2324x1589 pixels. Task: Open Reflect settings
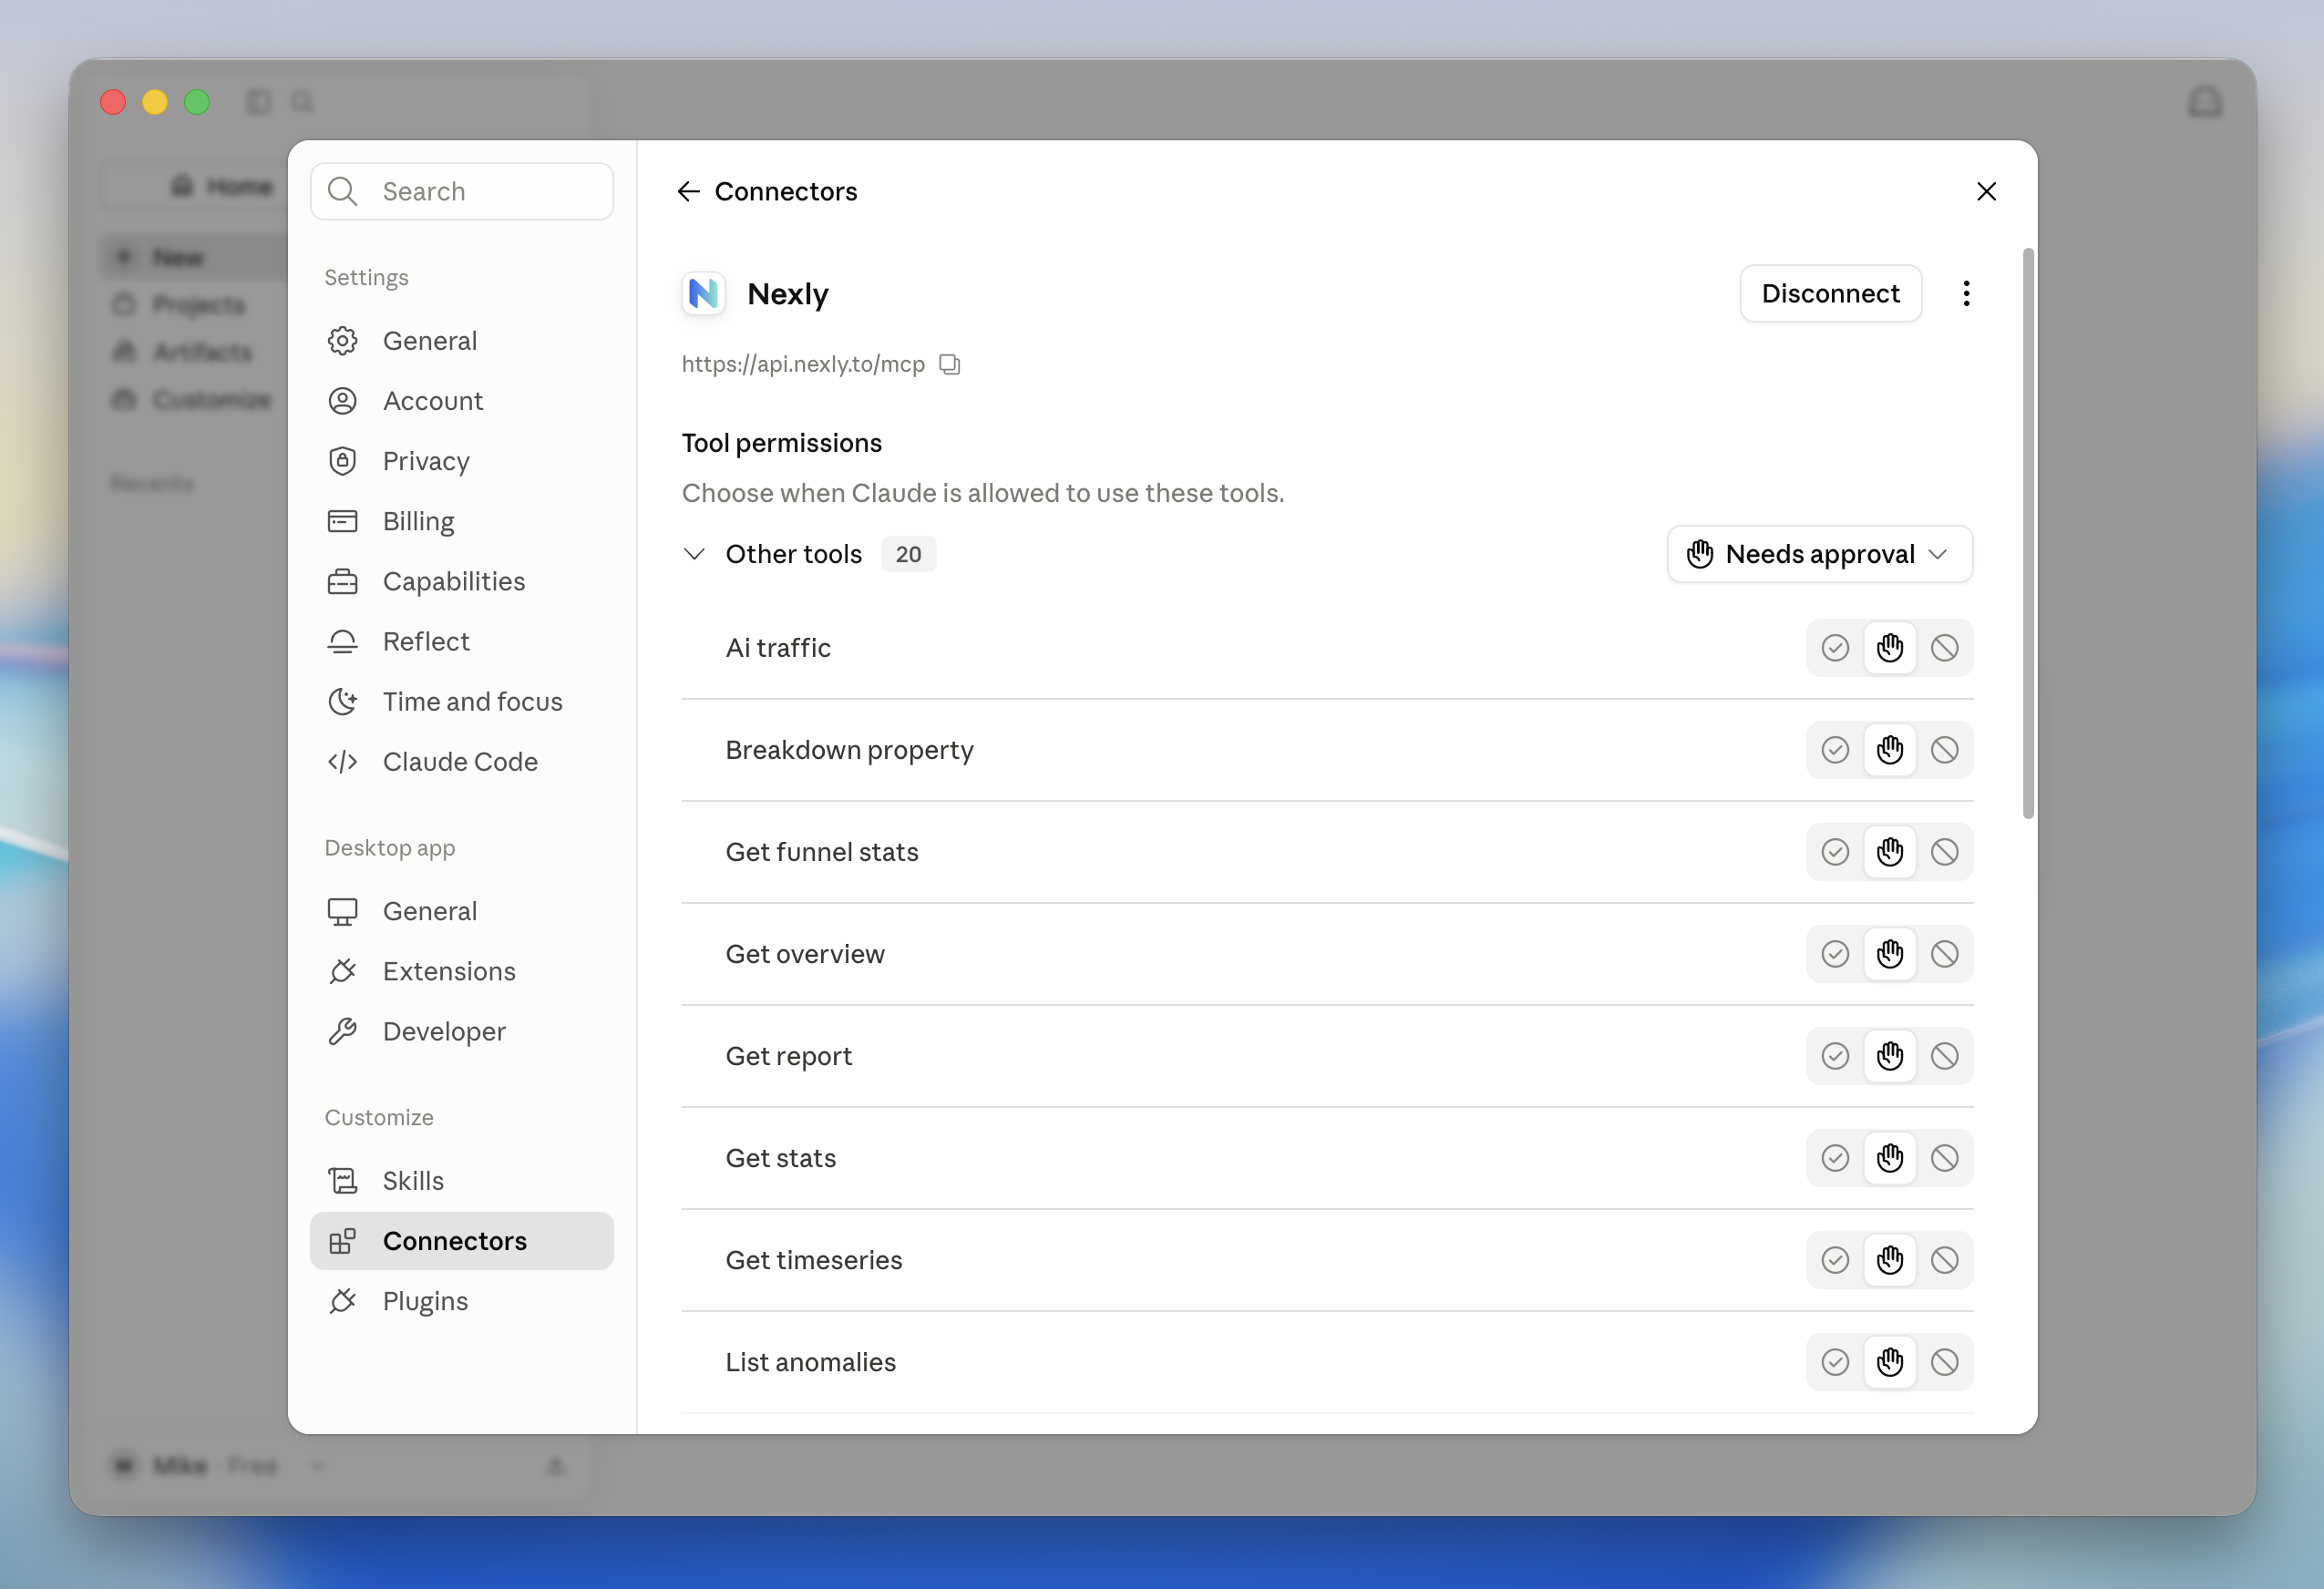tap(461, 641)
